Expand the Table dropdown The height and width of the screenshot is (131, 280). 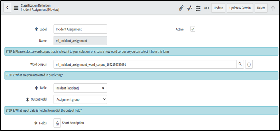click(x=80, y=88)
